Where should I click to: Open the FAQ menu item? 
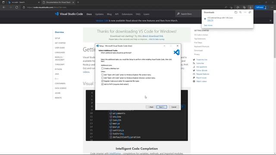138,14
